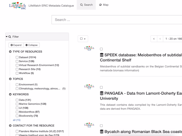Collapse the Type of Resources section
182x136 pixels.
coord(10,52)
